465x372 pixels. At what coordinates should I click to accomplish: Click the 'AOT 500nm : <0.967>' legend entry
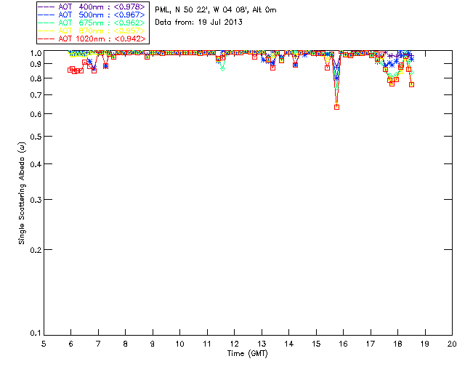click(92, 15)
